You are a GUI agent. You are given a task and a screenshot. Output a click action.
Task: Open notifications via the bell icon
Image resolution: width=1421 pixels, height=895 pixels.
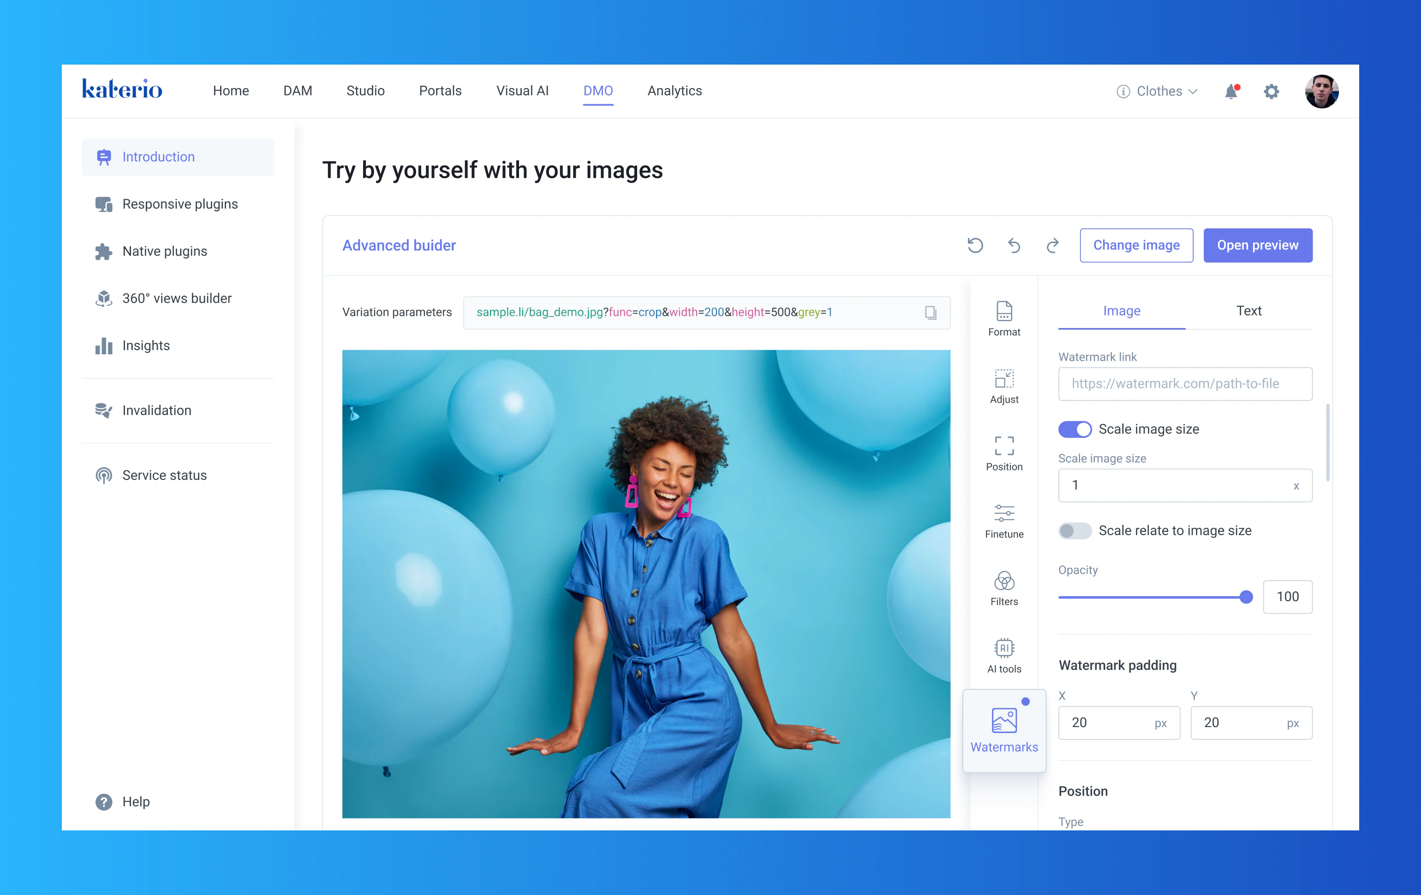click(x=1231, y=91)
